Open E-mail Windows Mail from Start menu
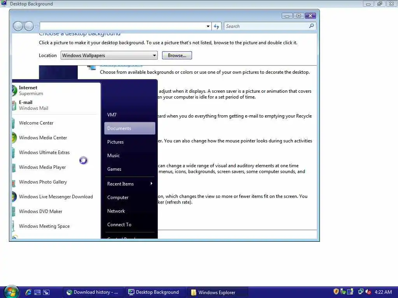The height and width of the screenshot is (298, 398). pyautogui.click(x=54, y=105)
